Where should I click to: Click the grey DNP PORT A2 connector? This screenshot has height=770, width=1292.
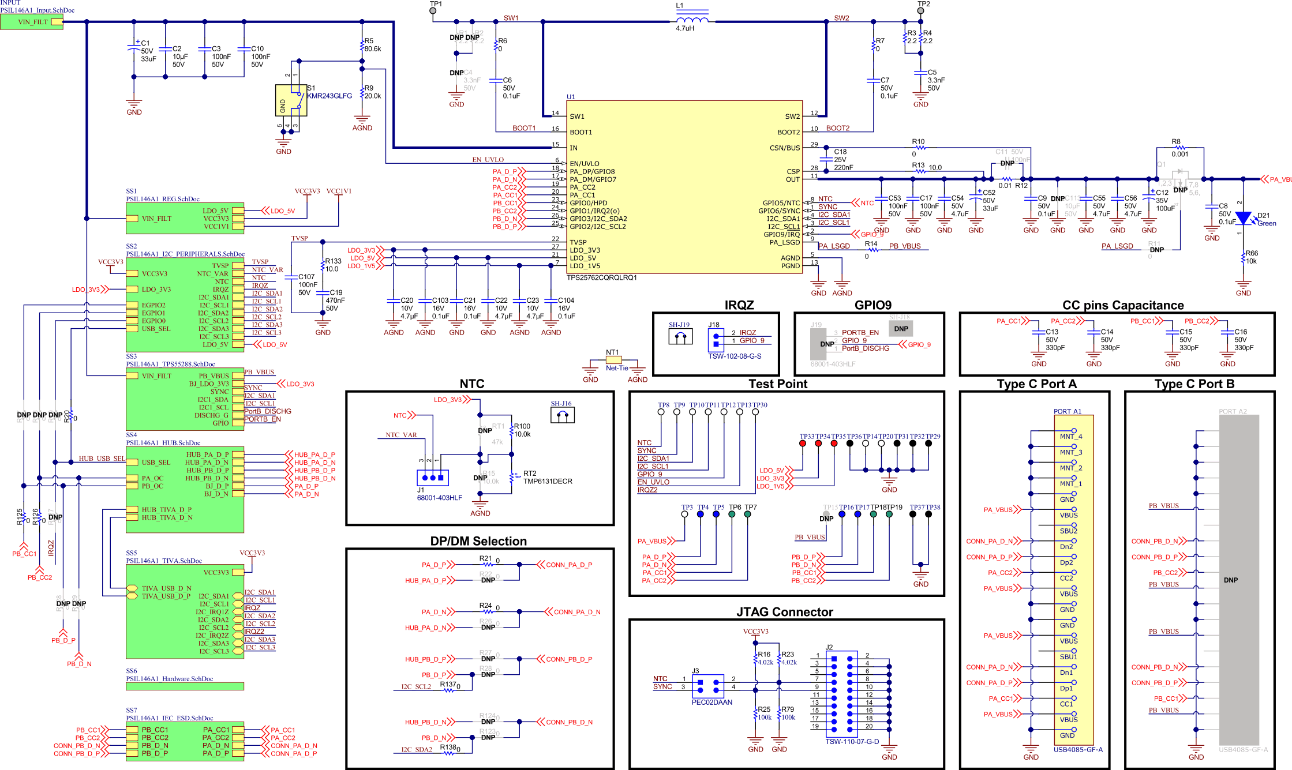(1239, 580)
